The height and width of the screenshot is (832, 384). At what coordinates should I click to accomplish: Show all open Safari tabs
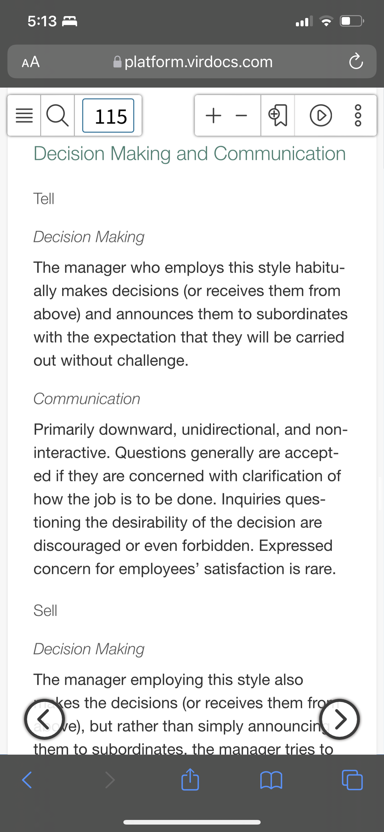click(x=352, y=780)
